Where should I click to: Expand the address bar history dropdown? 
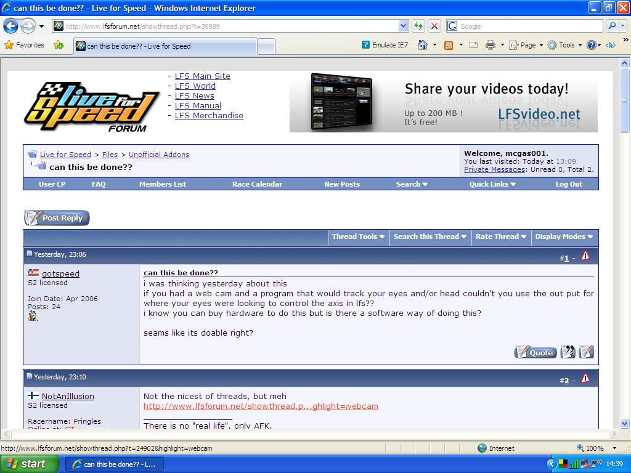[403, 26]
